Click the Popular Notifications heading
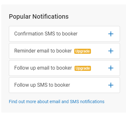This screenshot has height=118, width=126. (39, 16)
